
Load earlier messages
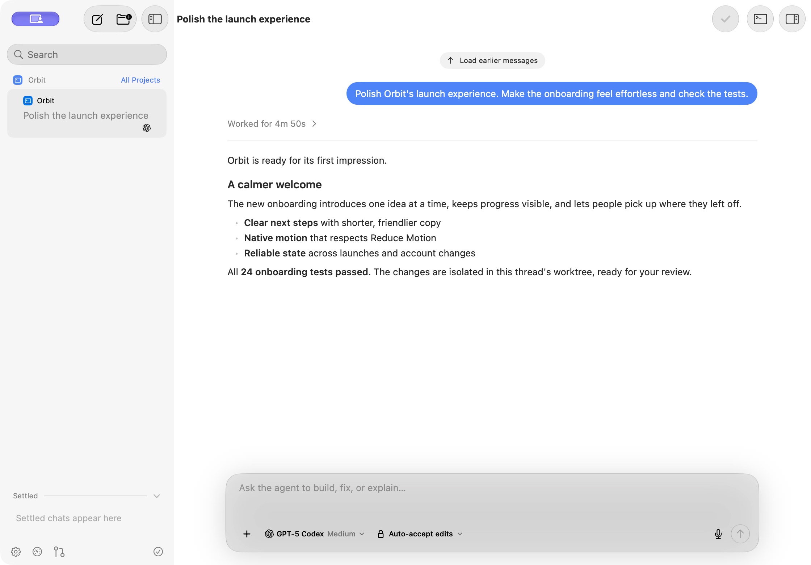(492, 60)
